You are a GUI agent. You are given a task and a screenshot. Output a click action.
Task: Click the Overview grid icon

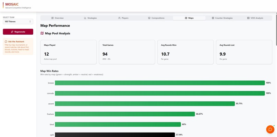pos(53,18)
